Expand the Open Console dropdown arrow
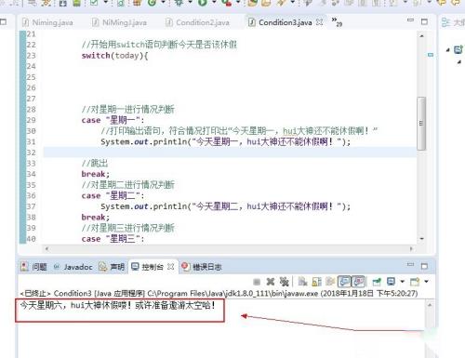This screenshot has width=465, height=358. (426, 282)
